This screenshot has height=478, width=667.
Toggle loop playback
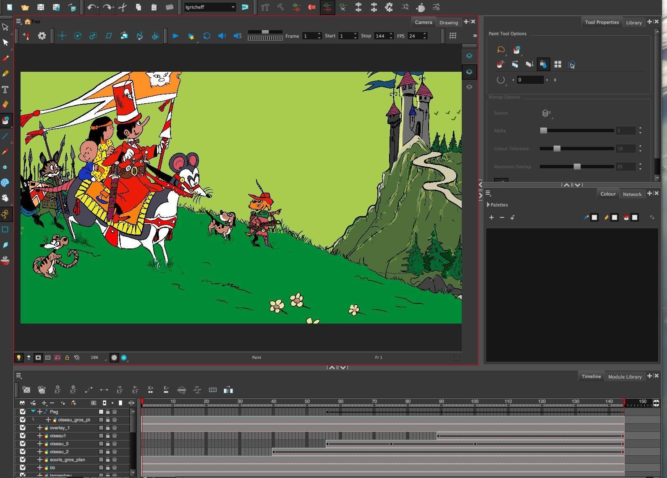(207, 36)
